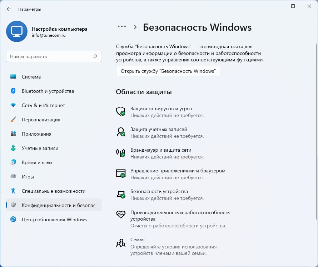Click the app and browser control icon
318x267 pixels.
click(120, 173)
